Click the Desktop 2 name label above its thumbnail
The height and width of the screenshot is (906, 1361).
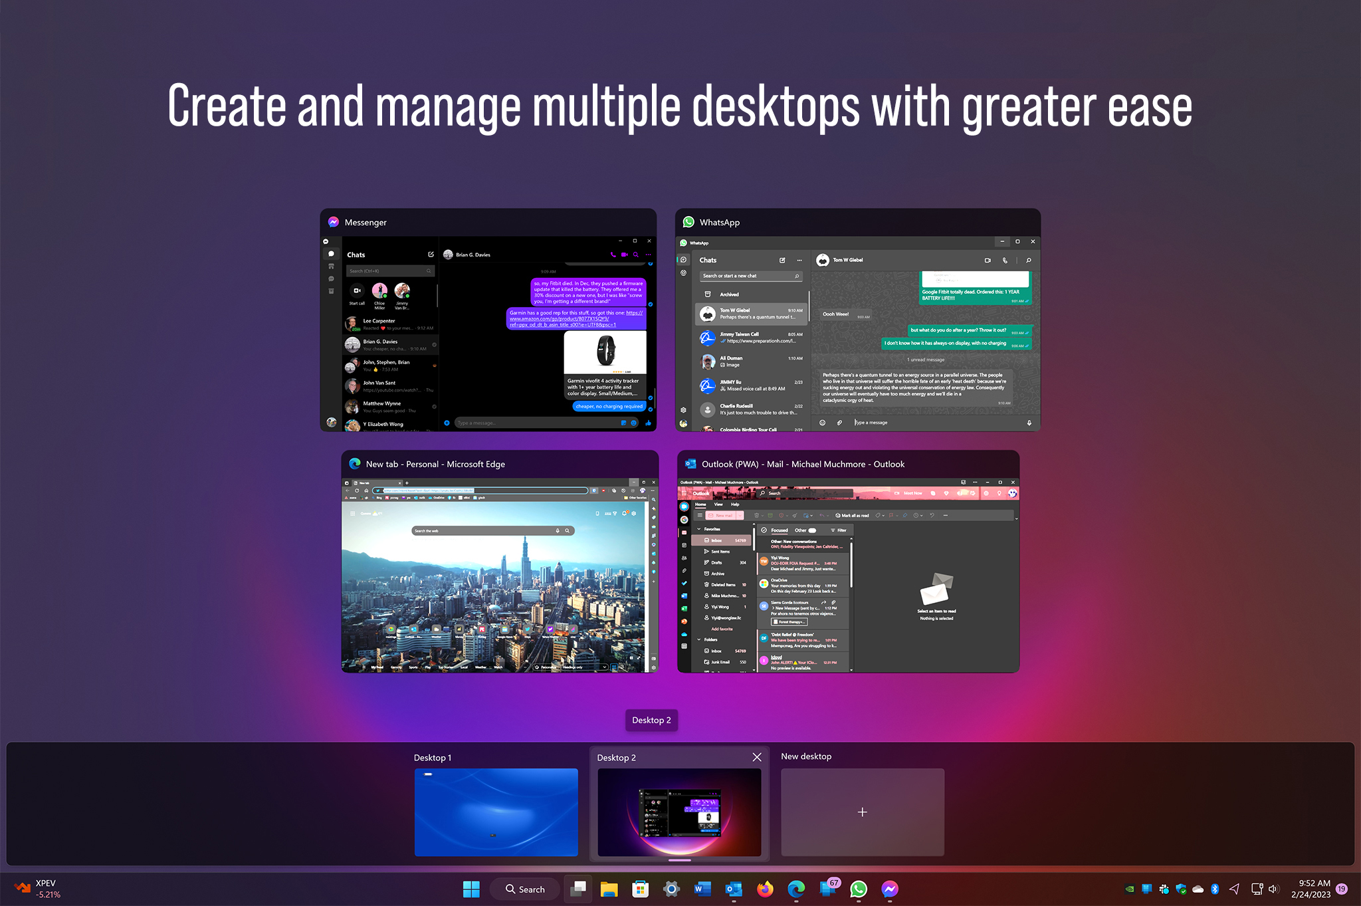616,758
